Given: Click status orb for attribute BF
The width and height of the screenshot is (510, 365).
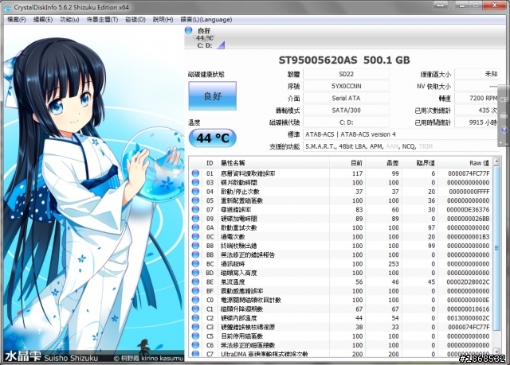Looking at the screenshot, I should tap(195, 291).
